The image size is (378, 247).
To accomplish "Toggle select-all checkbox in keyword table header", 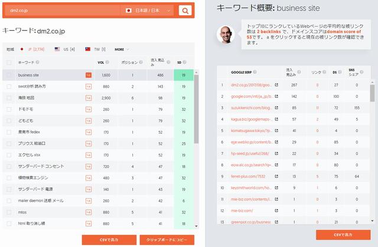I will pyautogui.click(x=9, y=62).
